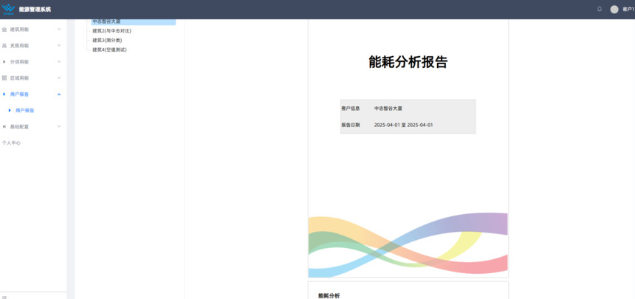Expand the 分项用能 menu chevron
Viewport: 635px width, 299px height.
coord(59,62)
